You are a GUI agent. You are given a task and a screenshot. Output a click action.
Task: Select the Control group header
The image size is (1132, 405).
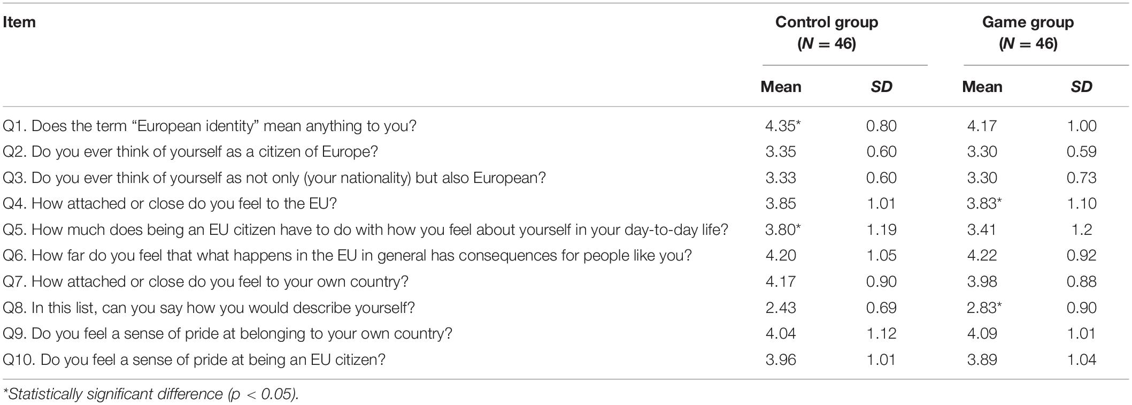click(x=826, y=33)
